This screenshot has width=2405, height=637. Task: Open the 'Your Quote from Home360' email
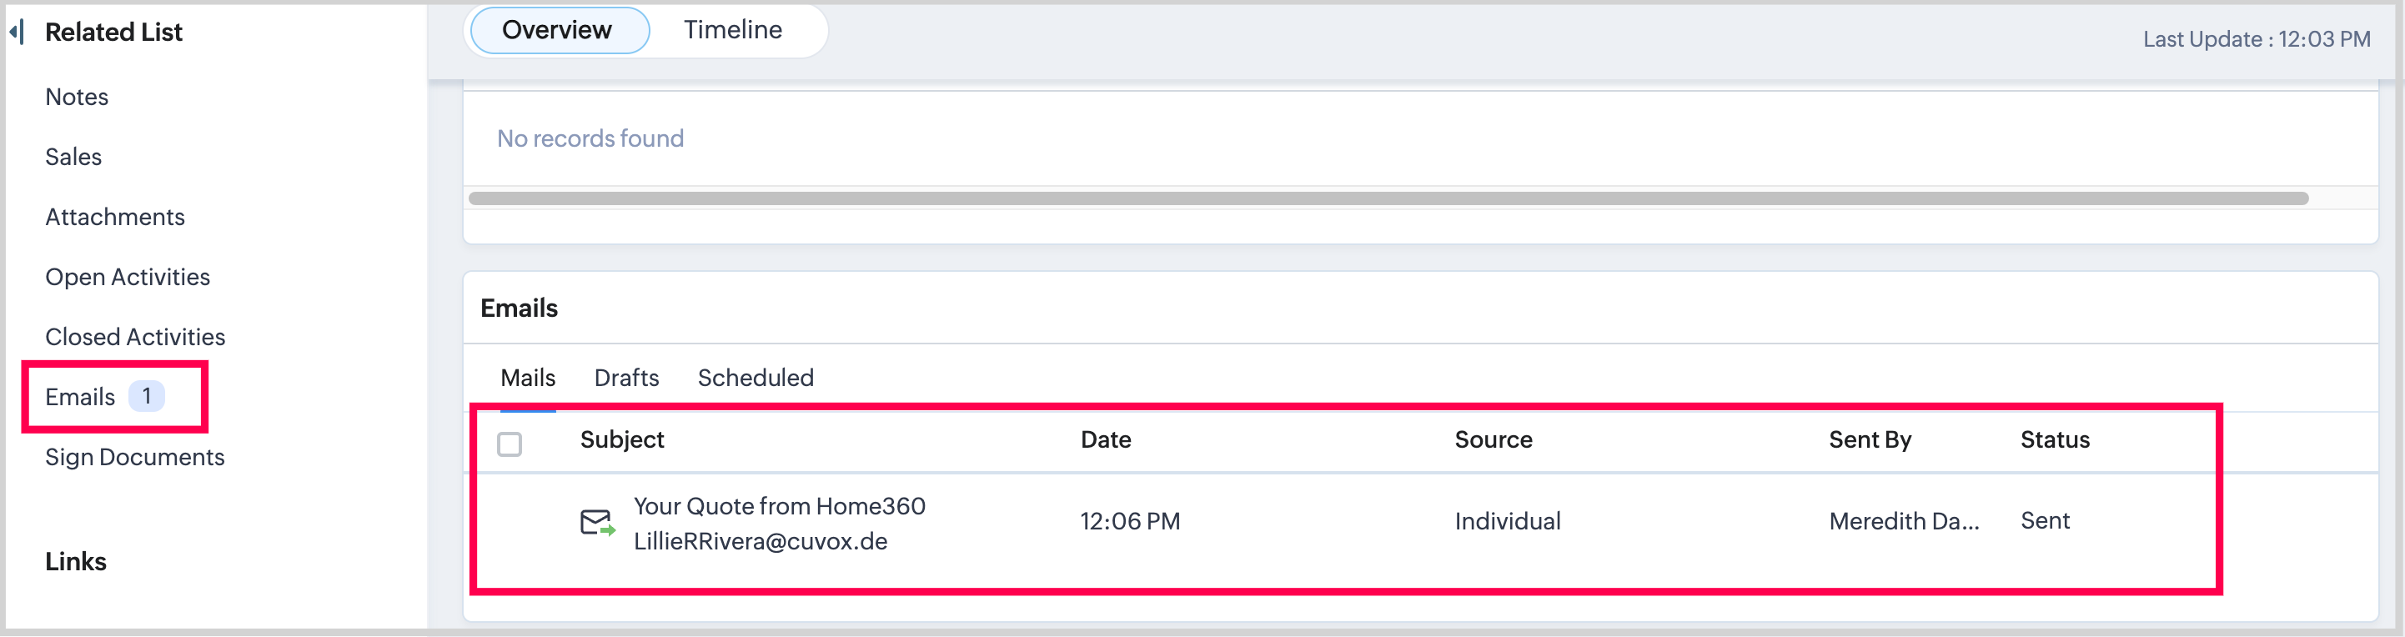click(x=779, y=506)
